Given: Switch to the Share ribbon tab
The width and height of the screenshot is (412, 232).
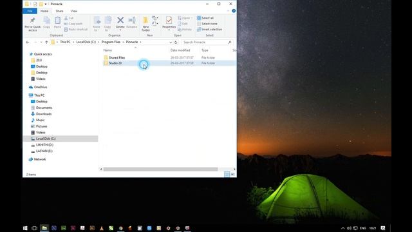Looking at the screenshot, I should tap(59, 11).
